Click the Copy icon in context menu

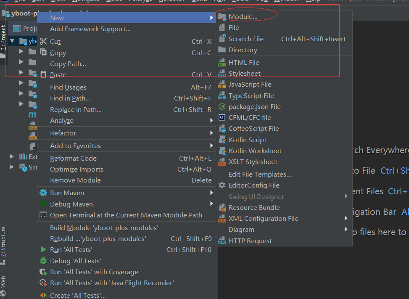pos(43,52)
